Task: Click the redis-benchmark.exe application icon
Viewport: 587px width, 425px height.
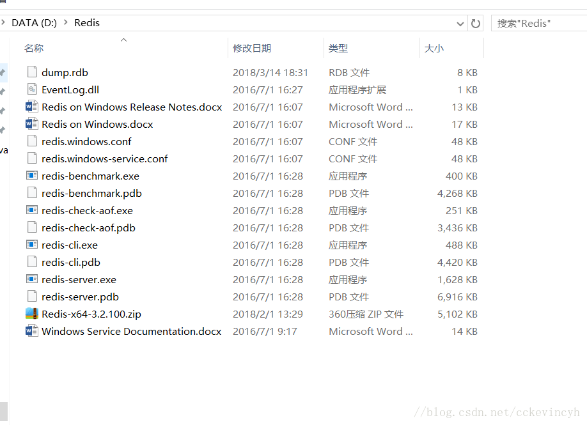Action: [x=32, y=175]
